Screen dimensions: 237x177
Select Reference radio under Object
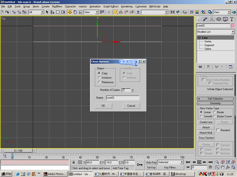click(99, 82)
